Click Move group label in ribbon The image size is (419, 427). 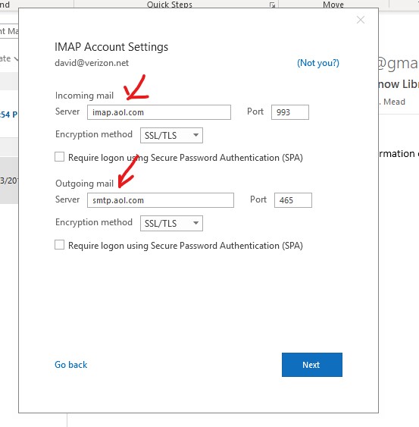point(333,4)
